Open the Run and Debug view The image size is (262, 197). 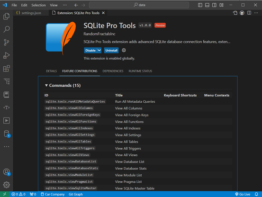[6, 55]
